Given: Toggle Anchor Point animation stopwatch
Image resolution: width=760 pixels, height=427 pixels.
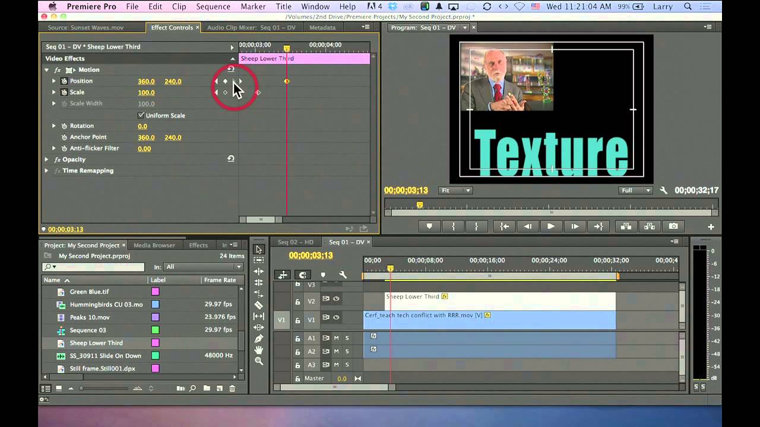Looking at the screenshot, I should click(x=64, y=137).
